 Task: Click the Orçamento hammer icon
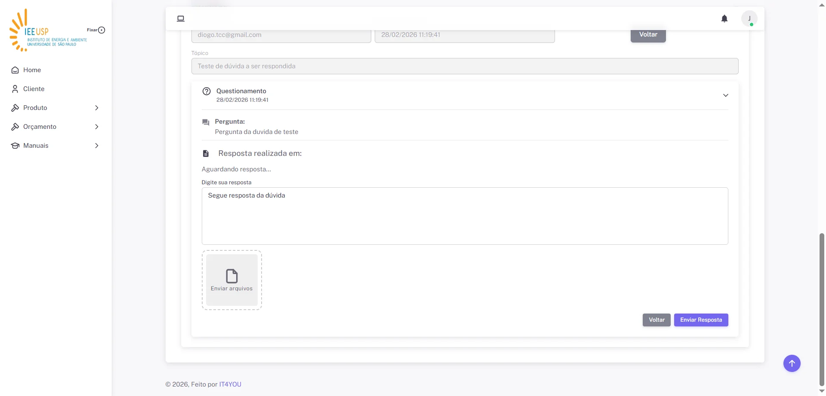pos(15,127)
